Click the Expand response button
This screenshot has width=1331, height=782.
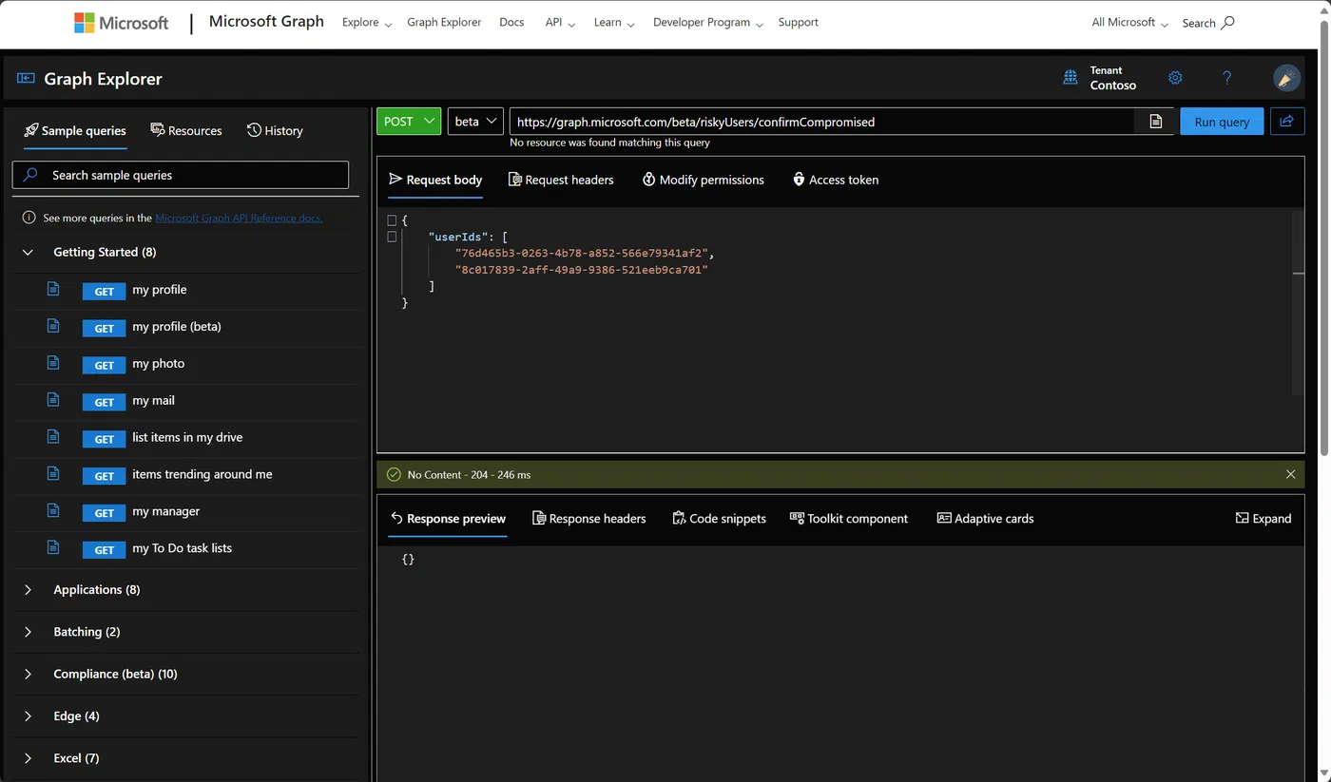1263,518
